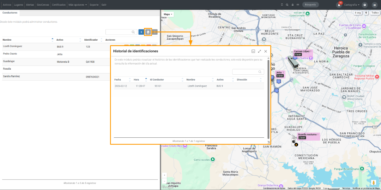Toggle the Tráfico map layer
Viewport: 381px width, 190px height.
tap(375, 13)
